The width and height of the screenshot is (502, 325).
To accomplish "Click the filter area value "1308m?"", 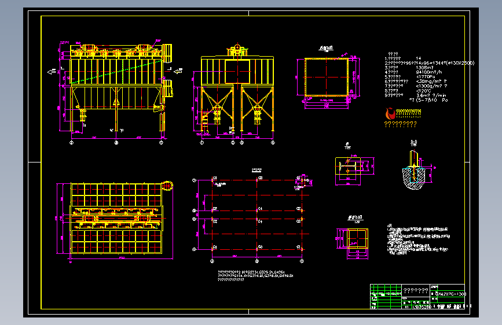I will pyautogui.click(x=424, y=68).
